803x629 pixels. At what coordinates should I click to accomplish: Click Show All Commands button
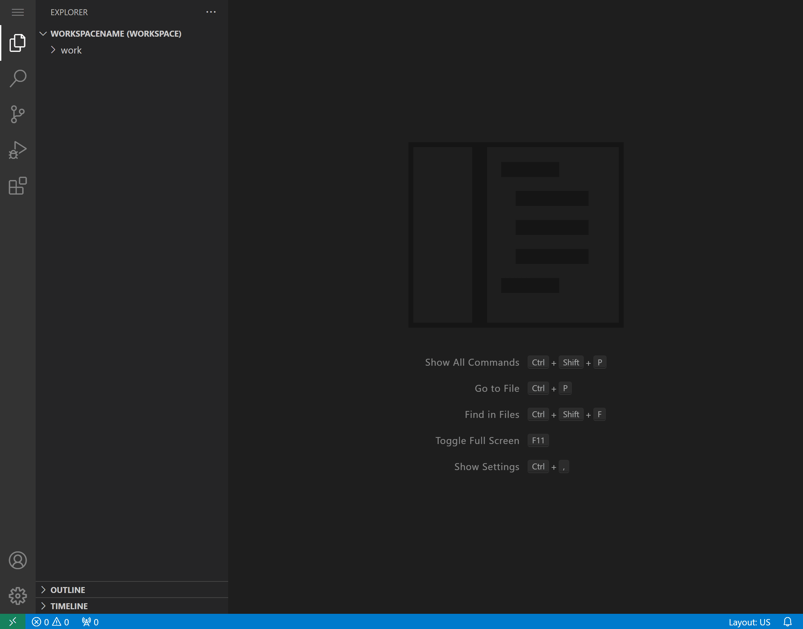472,362
